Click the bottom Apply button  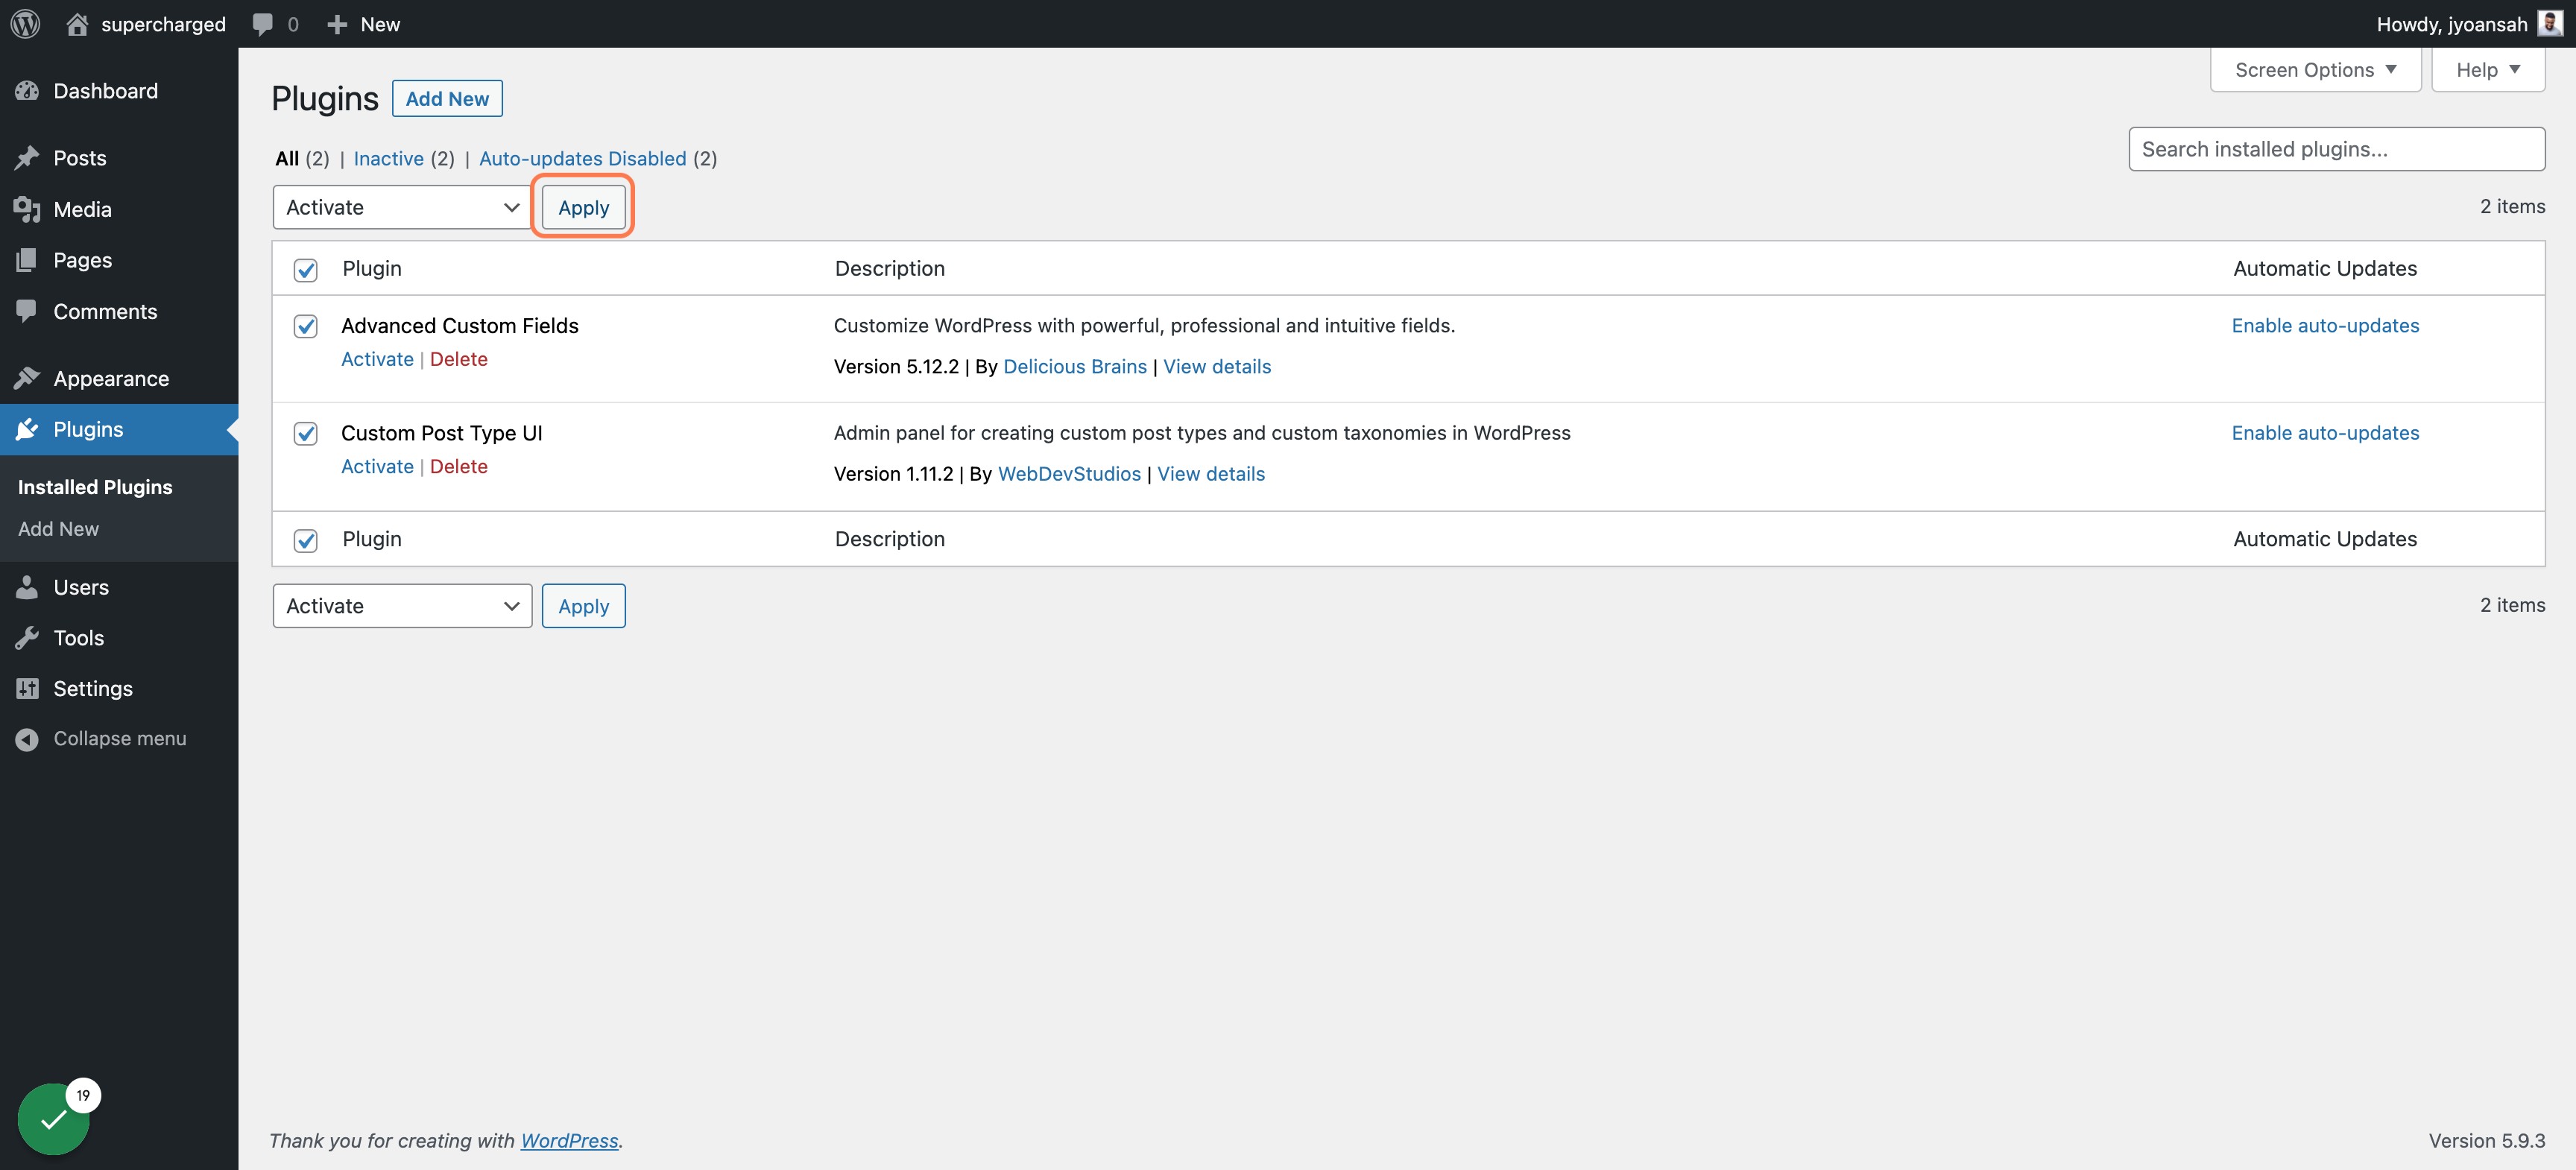tap(584, 606)
